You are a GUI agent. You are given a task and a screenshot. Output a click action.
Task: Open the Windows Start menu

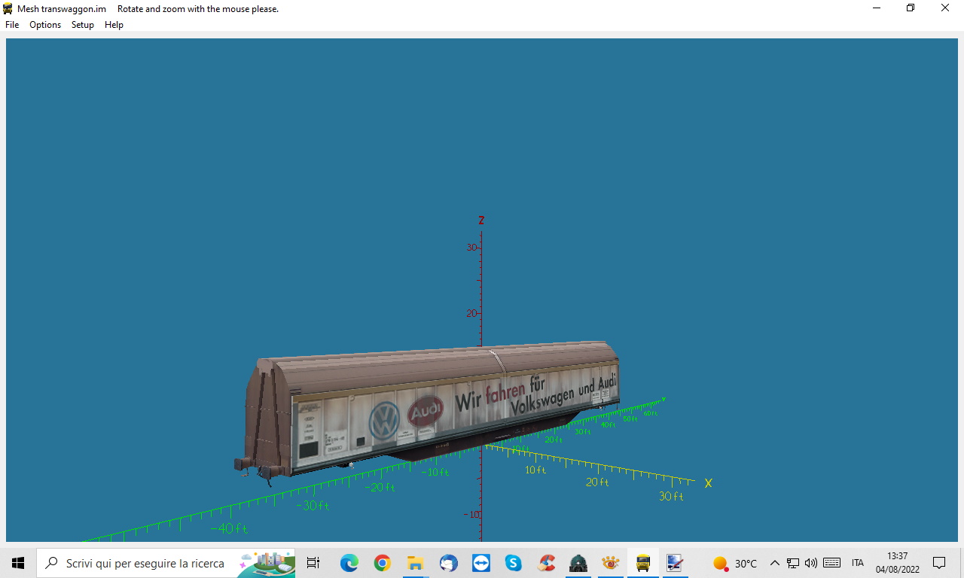18,563
